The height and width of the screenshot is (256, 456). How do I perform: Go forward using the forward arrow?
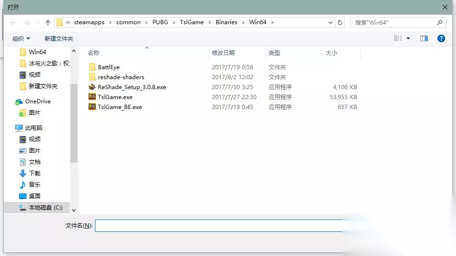click(27, 23)
